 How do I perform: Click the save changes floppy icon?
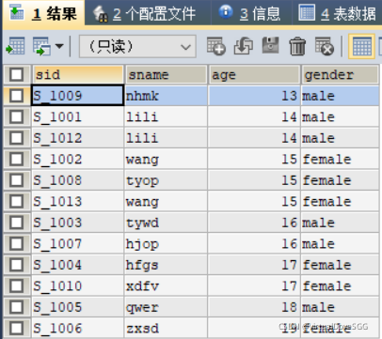tap(270, 46)
